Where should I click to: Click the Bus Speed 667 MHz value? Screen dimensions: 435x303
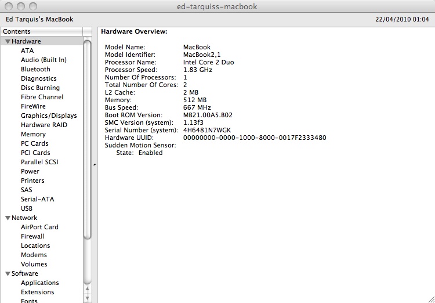(x=197, y=107)
